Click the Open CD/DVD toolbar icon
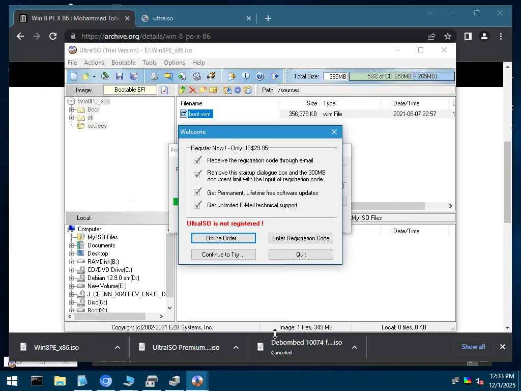 click(x=105, y=76)
